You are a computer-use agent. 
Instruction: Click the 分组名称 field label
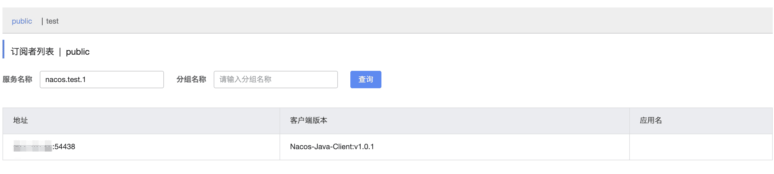(191, 80)
